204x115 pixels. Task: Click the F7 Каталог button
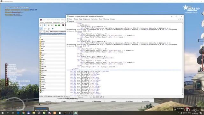[113, 101]
